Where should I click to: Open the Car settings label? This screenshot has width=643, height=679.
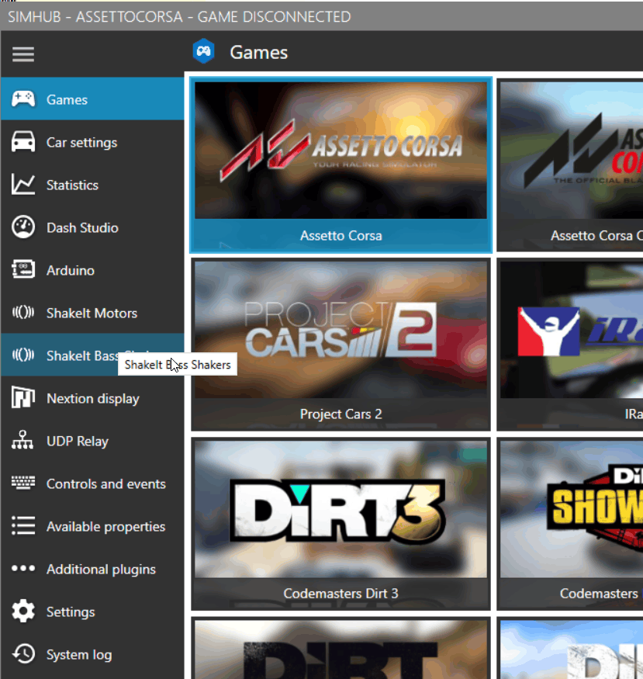81,143
